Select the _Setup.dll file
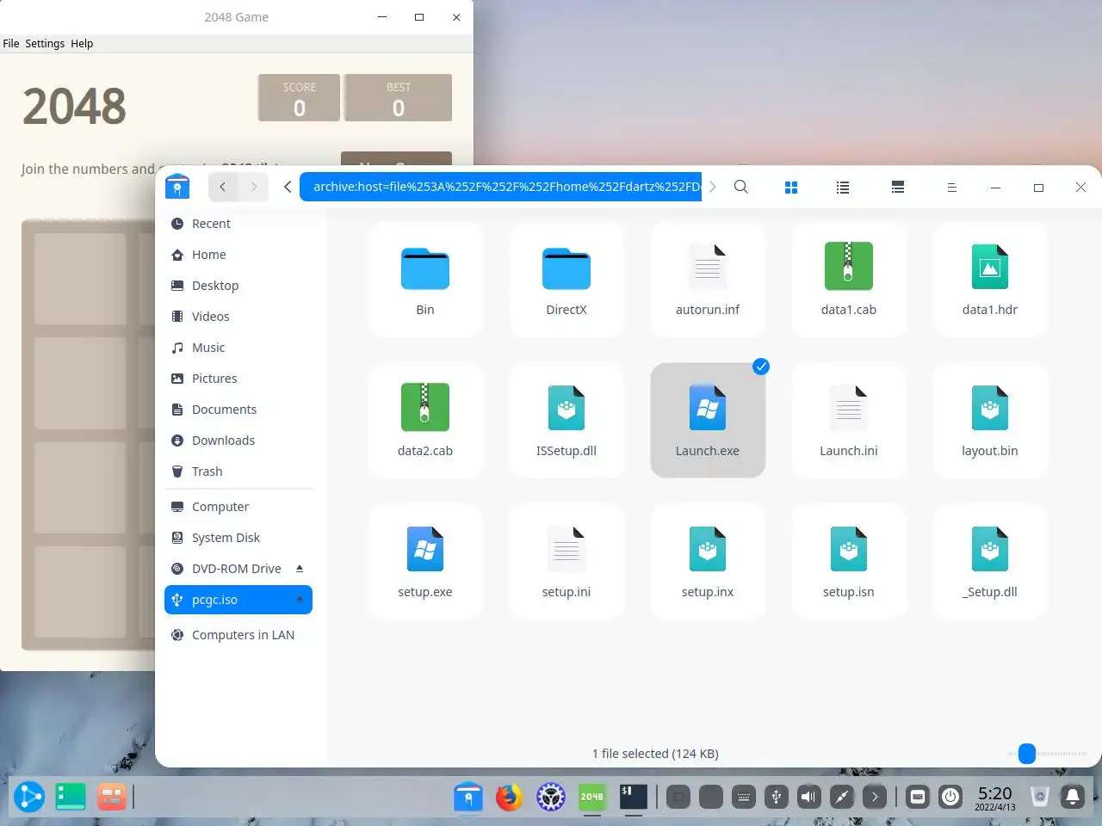The image size is (1102, 826). pos(990,562)
